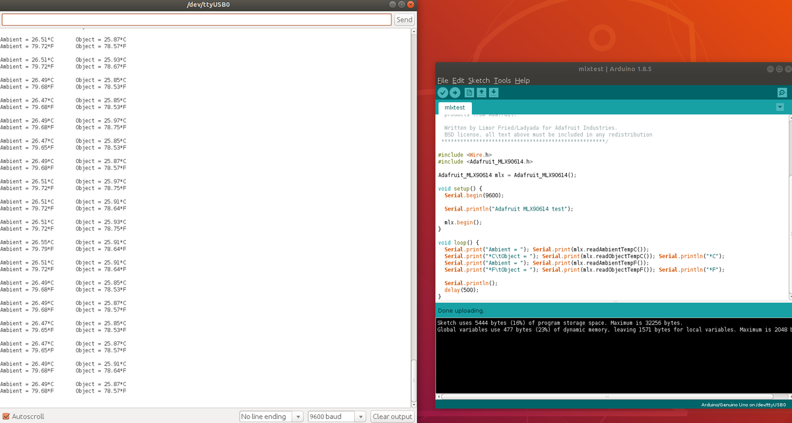Click the #include <Adafruit_MLX90614.h> line
The height and width of the screenshot is (423, 792).
tap(485, 162)
